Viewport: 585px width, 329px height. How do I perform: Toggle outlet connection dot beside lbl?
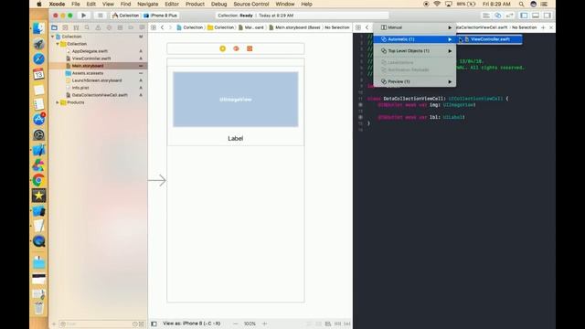pyautogui.click(x=360, y=117)
